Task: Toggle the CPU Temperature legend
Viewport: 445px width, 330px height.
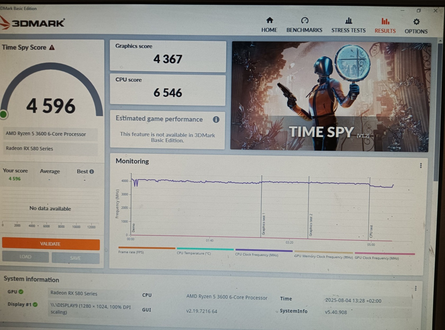Action: [x=205, y=251]
